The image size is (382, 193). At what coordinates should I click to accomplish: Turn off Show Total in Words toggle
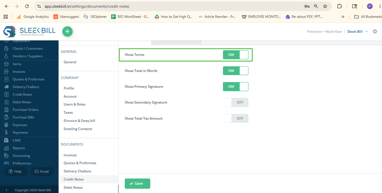235,71
